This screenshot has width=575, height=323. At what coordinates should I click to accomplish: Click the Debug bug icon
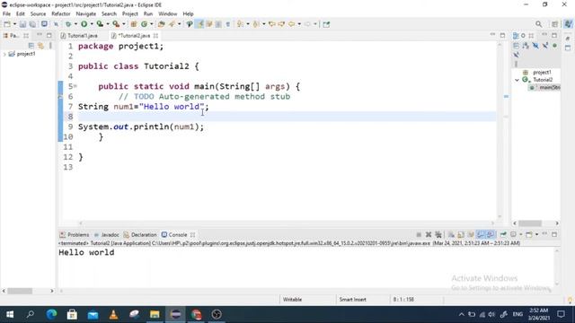(x=68, y=24)
